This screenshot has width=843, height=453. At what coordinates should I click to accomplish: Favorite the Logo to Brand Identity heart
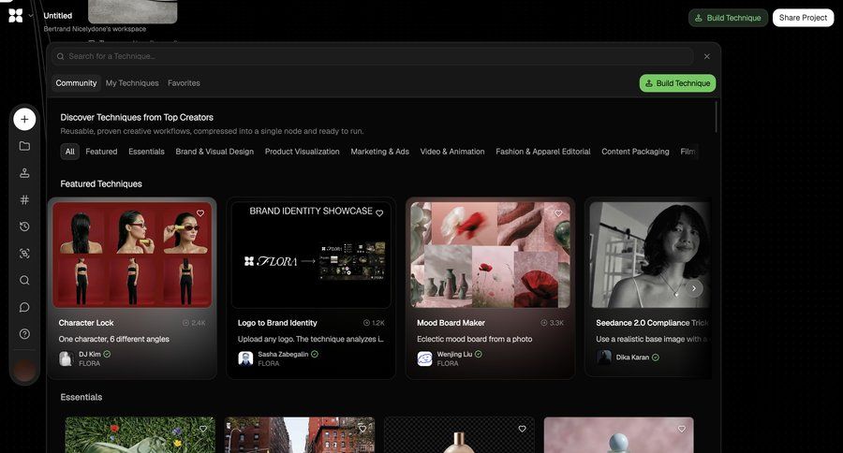(x=379, y=213)
